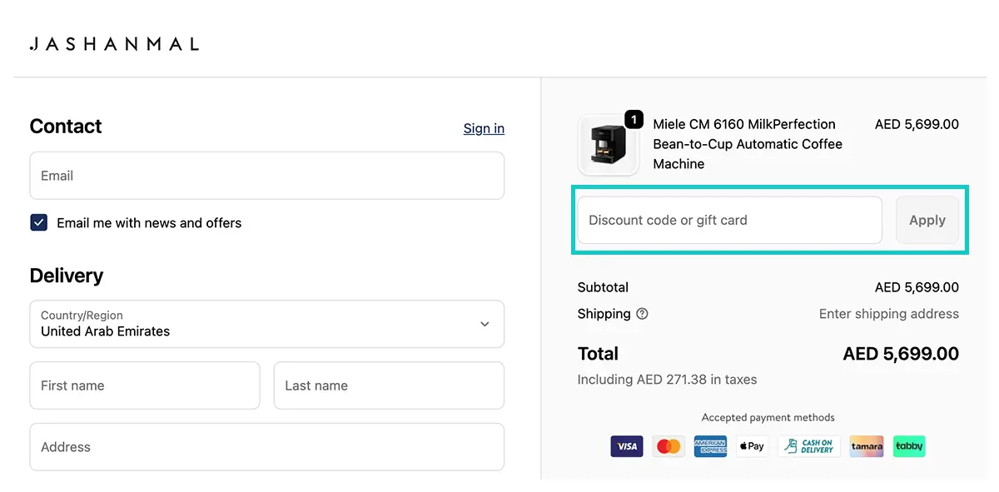Click the Delivery heading
The width and height of the screenshot is (999, 492).
(67, 276)
